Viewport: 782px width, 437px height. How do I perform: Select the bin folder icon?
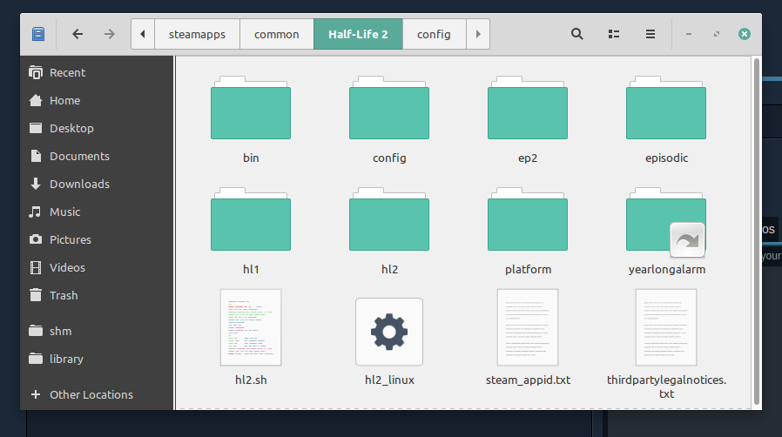coord(251,108)
